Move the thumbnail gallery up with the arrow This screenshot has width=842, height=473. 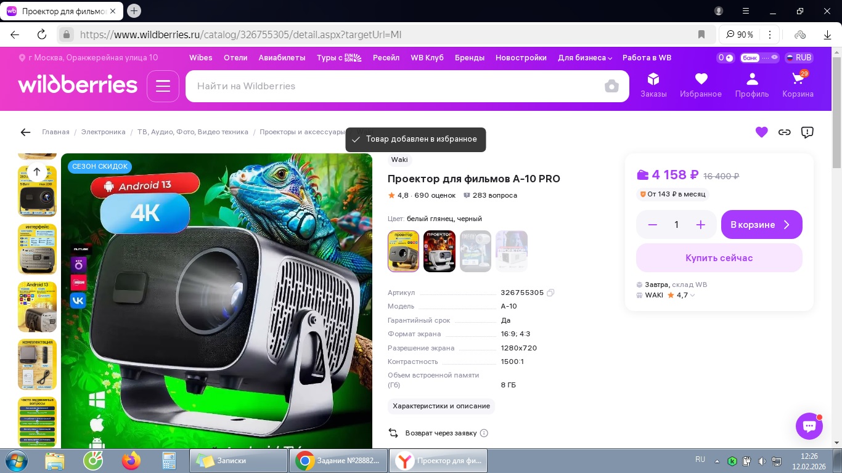tap(36, 172)
